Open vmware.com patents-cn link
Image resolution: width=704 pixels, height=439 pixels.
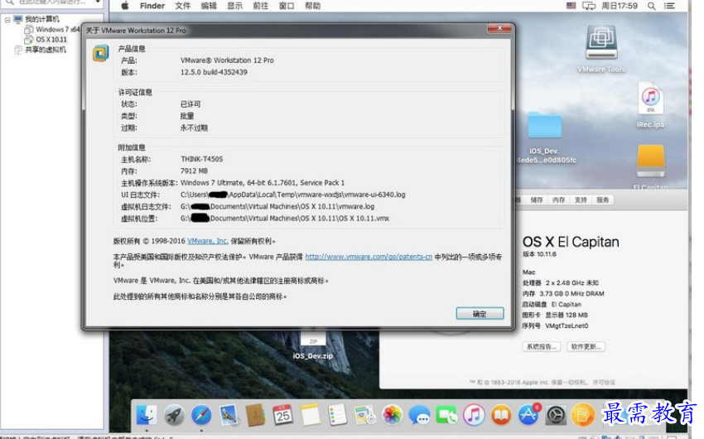(x=369, y=257)
